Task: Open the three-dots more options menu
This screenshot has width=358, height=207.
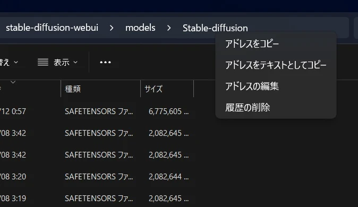Action: [x=105, y=62]
